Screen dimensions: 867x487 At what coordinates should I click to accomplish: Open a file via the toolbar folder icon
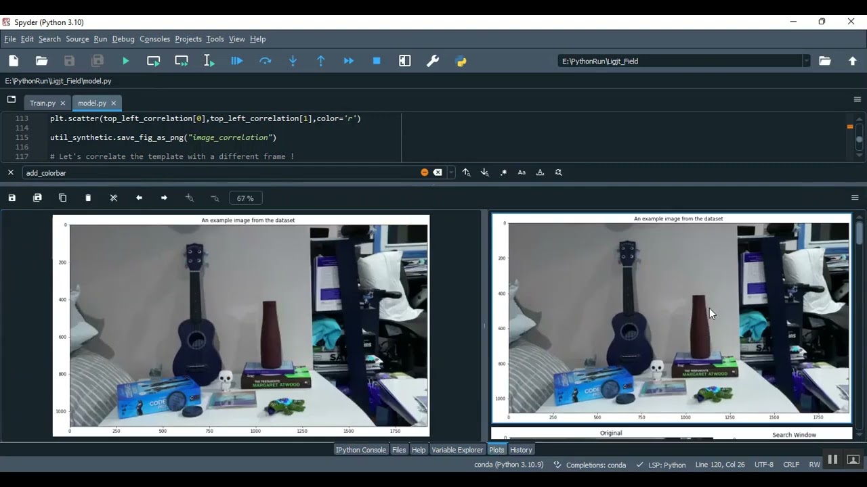pos(41,61)
